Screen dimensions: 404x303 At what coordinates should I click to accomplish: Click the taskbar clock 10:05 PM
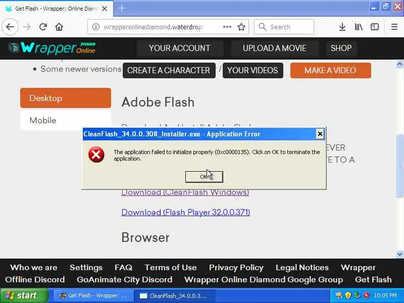click(x=385, y=295)
